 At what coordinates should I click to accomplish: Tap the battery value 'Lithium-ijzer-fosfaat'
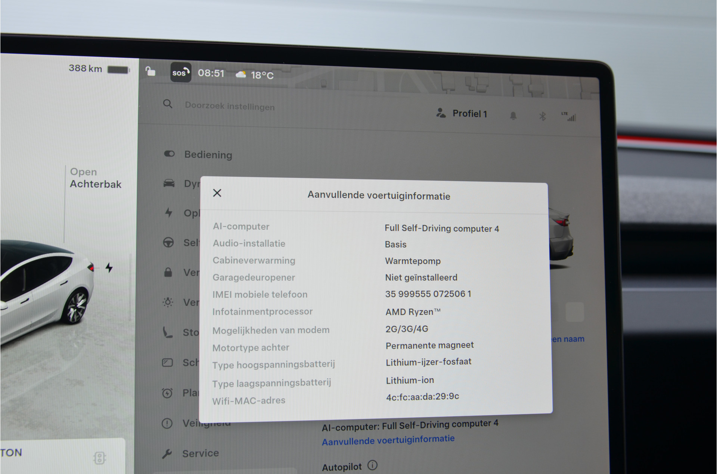click(429, 362)
